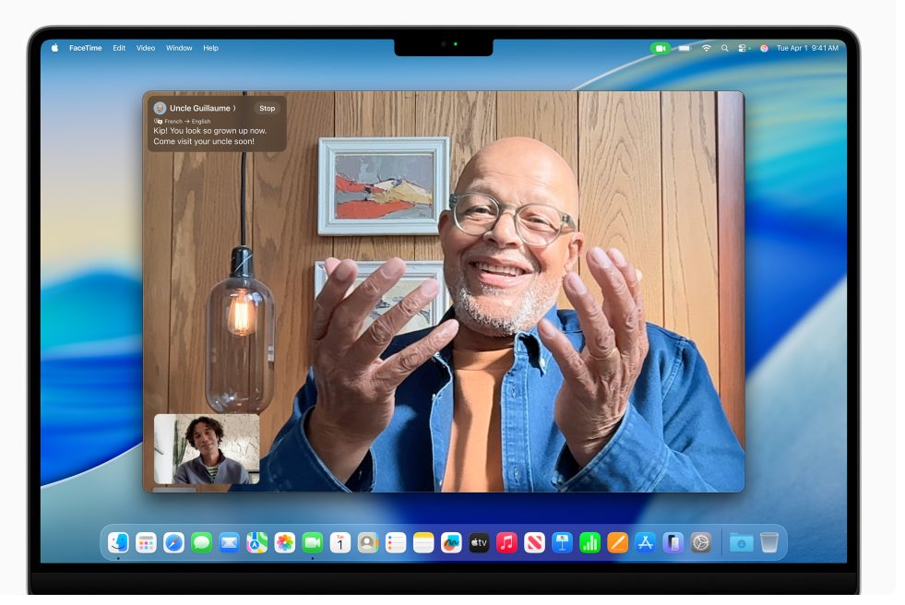This screenshot has height=605, width=905.
Task: Open Spotlight search from the menu bar
Action: point(724,47)
